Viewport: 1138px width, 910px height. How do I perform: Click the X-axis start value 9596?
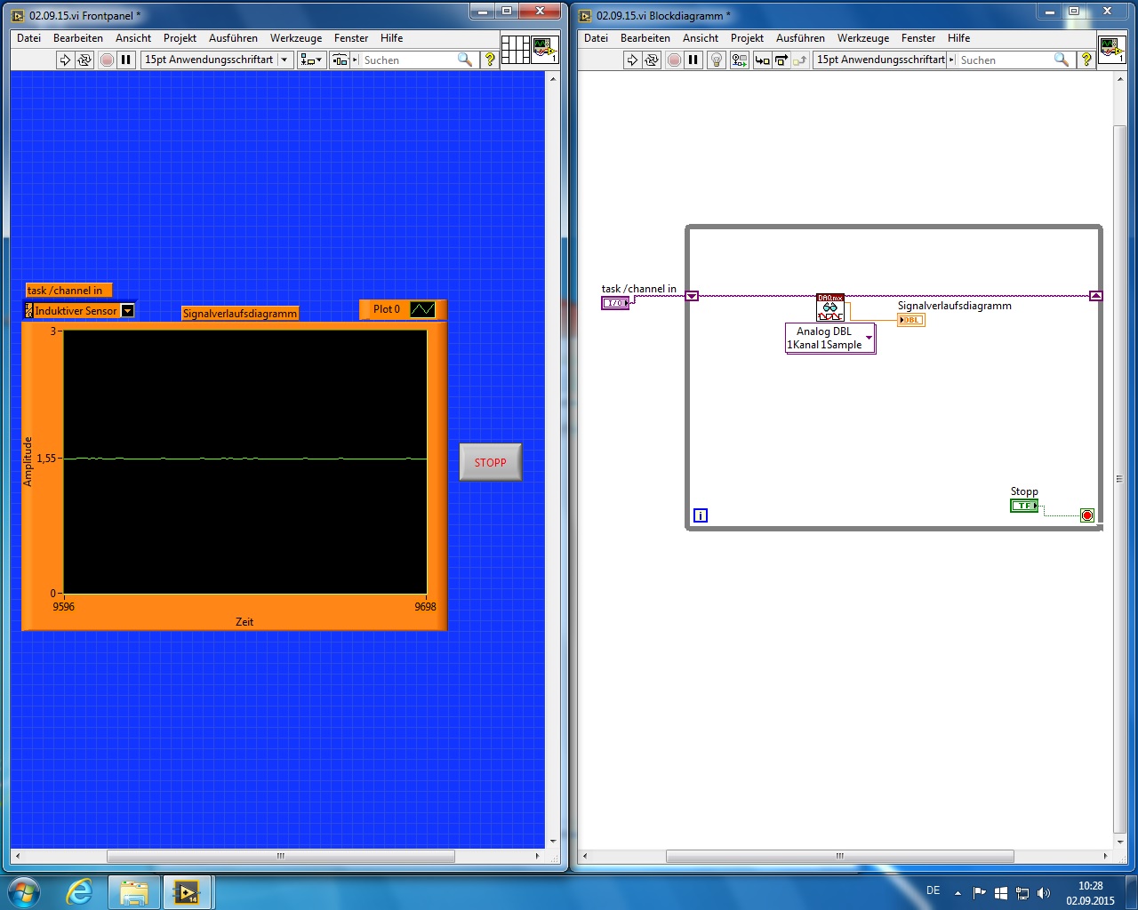pos(64,607)
